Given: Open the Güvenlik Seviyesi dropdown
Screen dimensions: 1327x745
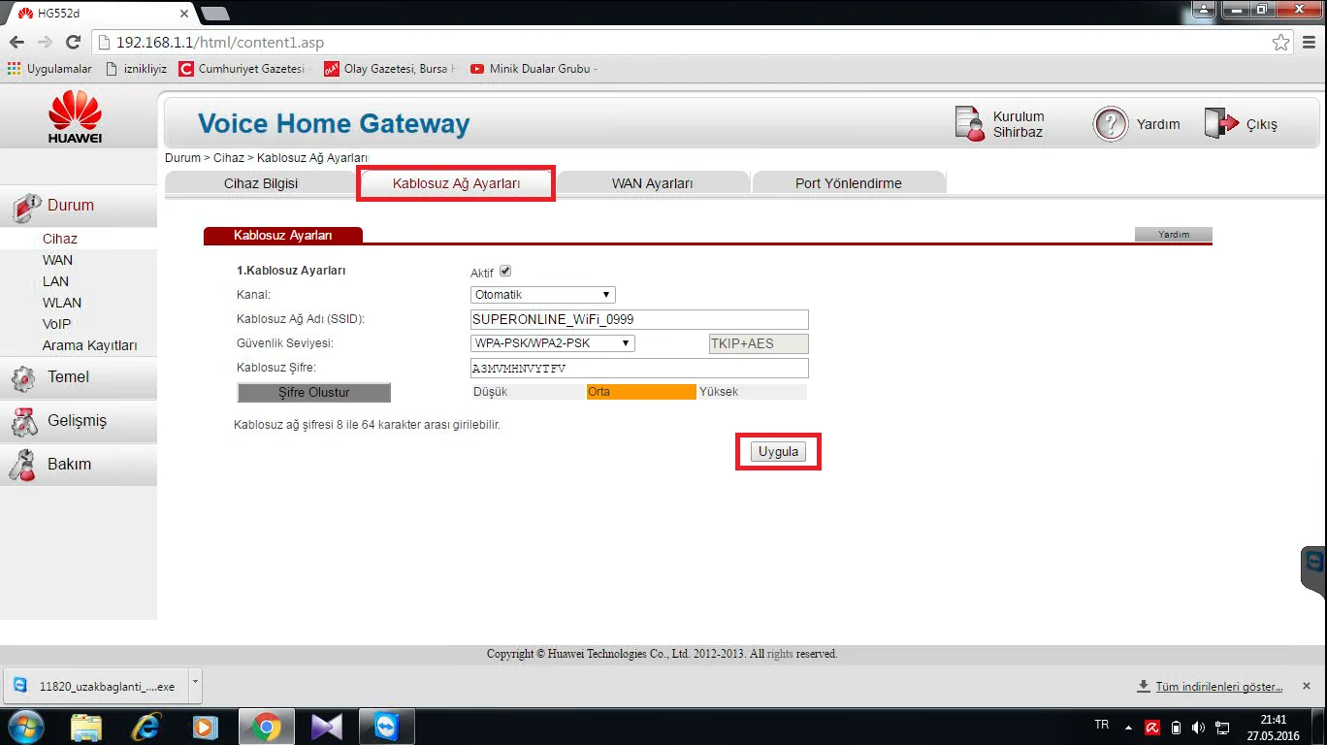Looking at the screenshot, I should (552, 343).
